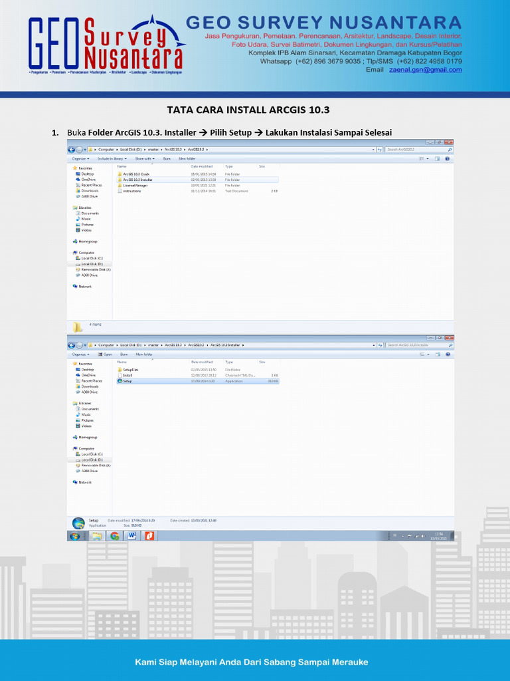Open the ArcGIS 10.2 Crack folder
The height and width of the screenshot is (681, 510).
tap(197, 174)
